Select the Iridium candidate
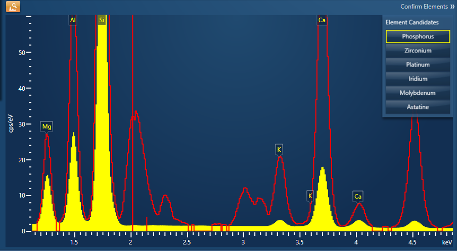 [417, 79]
